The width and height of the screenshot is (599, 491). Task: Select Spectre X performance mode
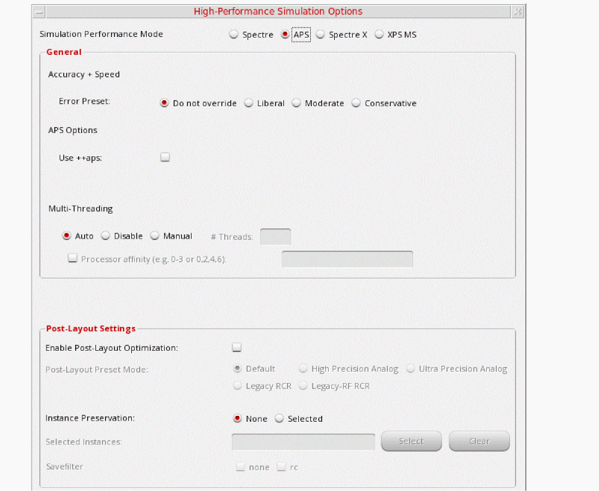tap(320, 35)
